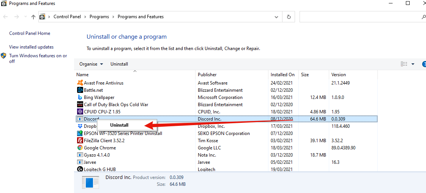The width and height of the screenshot is (426, 193).
Task: Click Tim Kosse publisher cell
Action: (x=208, y=141)
